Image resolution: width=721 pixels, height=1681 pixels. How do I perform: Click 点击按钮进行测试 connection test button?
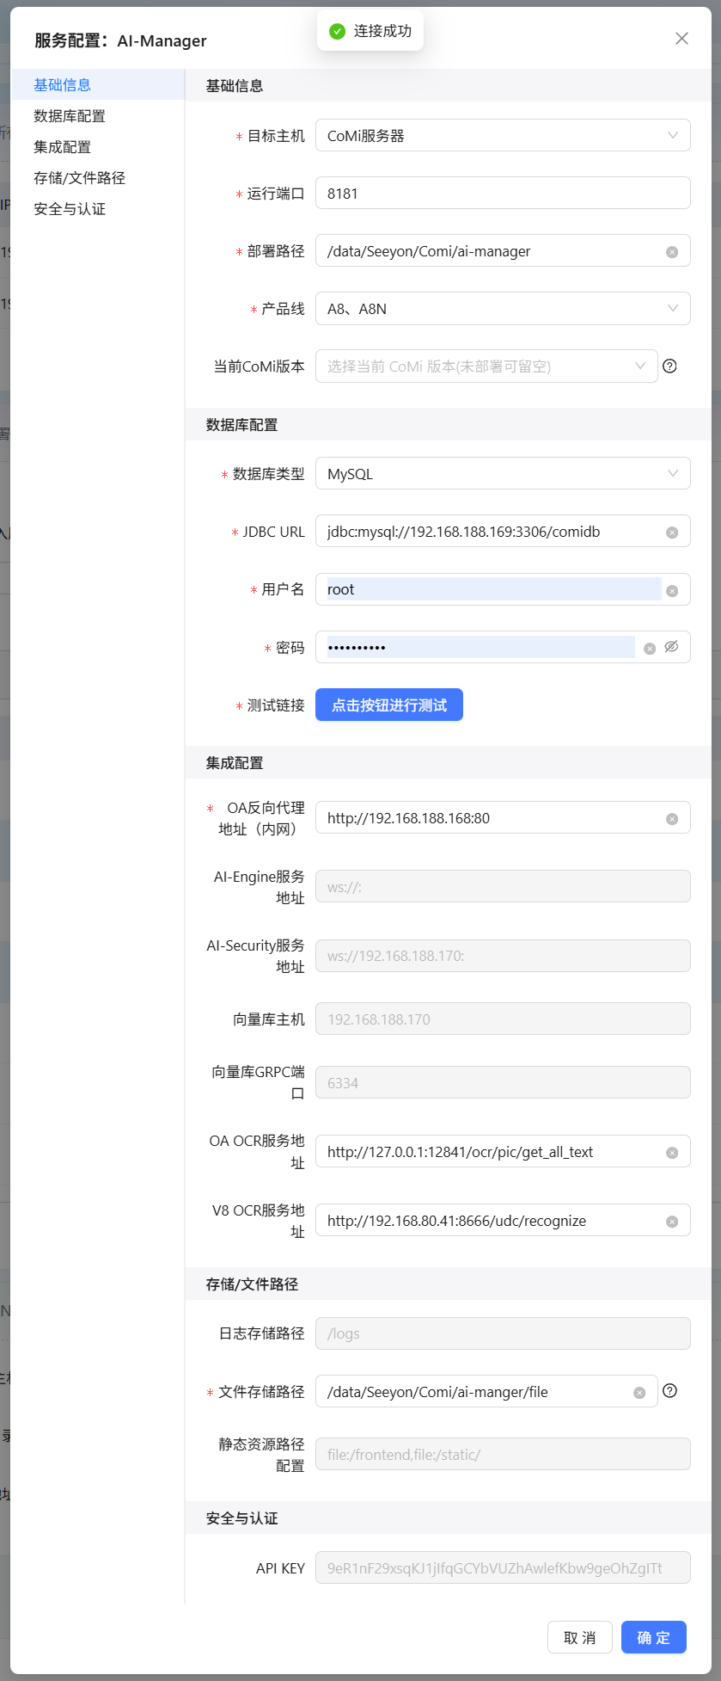(389, 705)
